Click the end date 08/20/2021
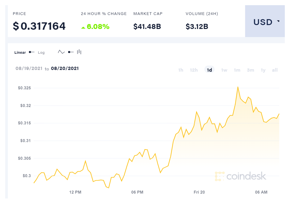Image resolution: width=290 pixels, height=214 pixels. click(65, 68)
